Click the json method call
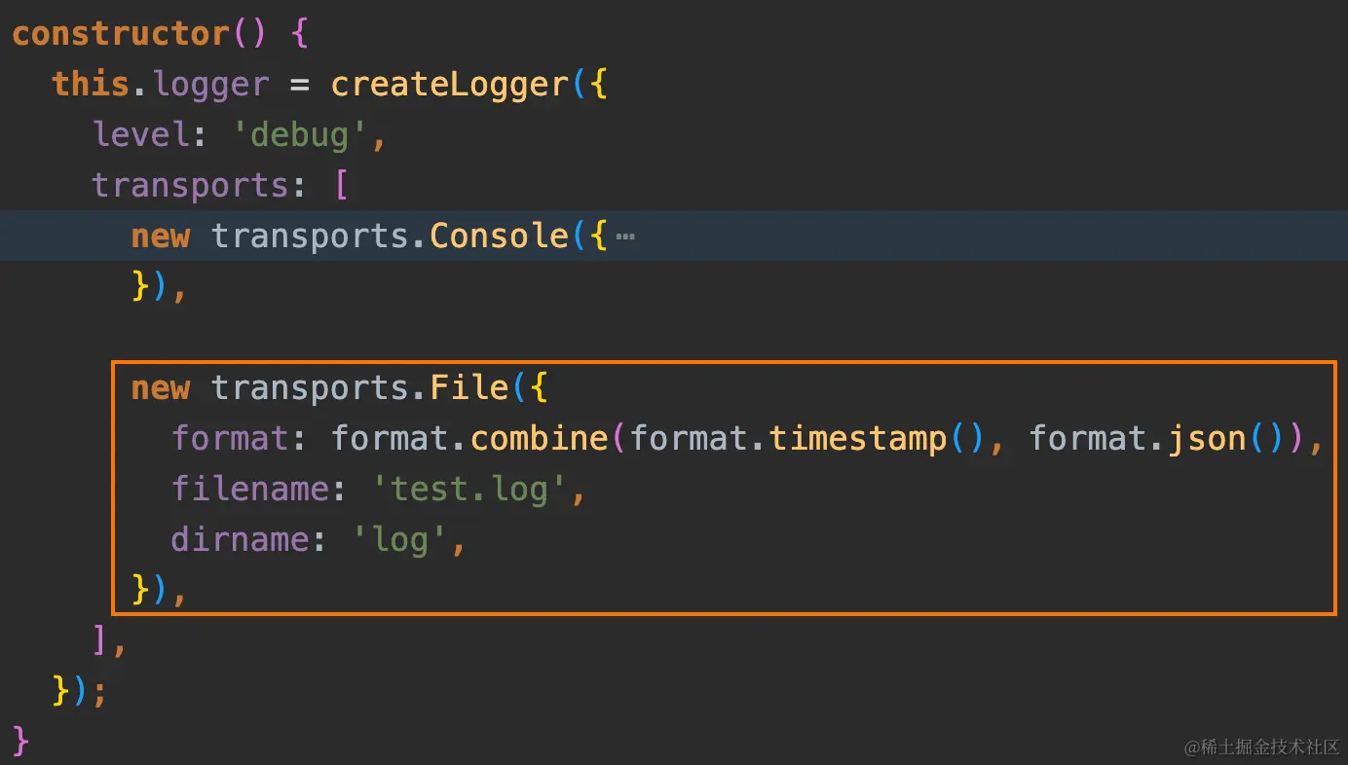 [1206, 438]
